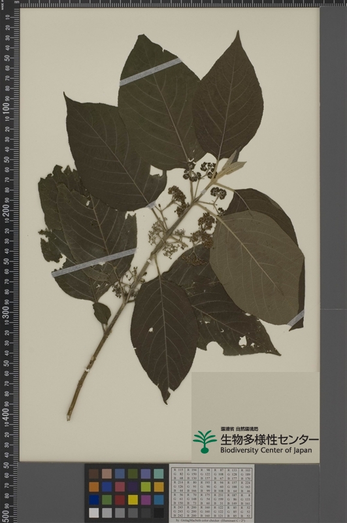Click the 100 mark on the vertical ruler

6,108
